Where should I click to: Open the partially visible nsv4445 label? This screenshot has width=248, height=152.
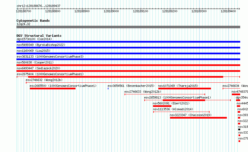point(242,103)
